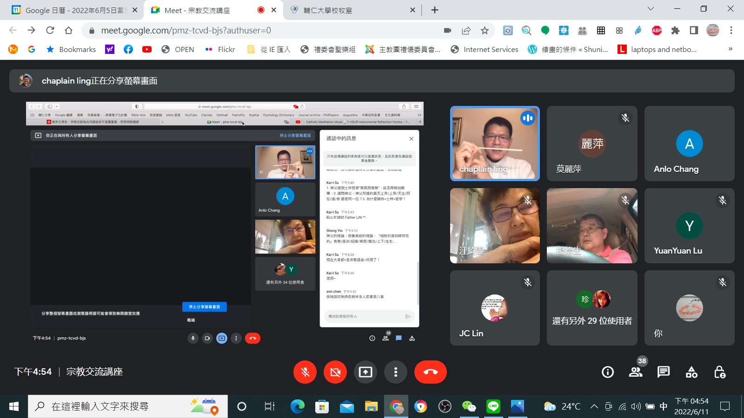The height and width of the screenshot is (418, 744).
Task: Toggle the AdBlock Plus extension icon
Action: [x=657, y=31]
